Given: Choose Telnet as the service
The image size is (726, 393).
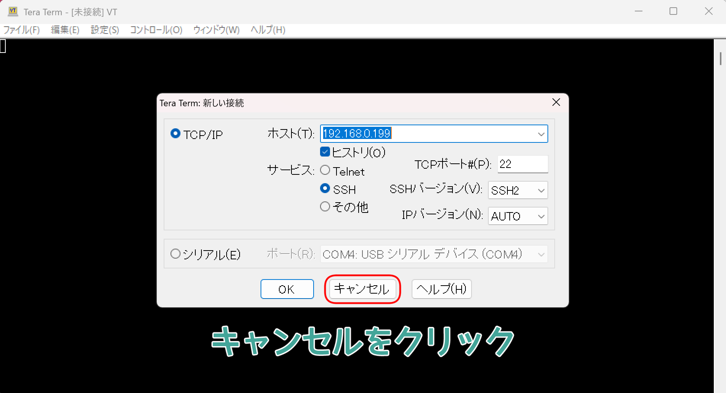Looking at the screenshot, I should (x=325, y=170).
